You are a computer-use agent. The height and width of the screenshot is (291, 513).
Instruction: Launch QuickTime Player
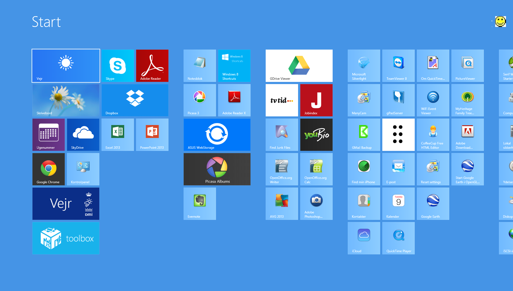(399, 238)
